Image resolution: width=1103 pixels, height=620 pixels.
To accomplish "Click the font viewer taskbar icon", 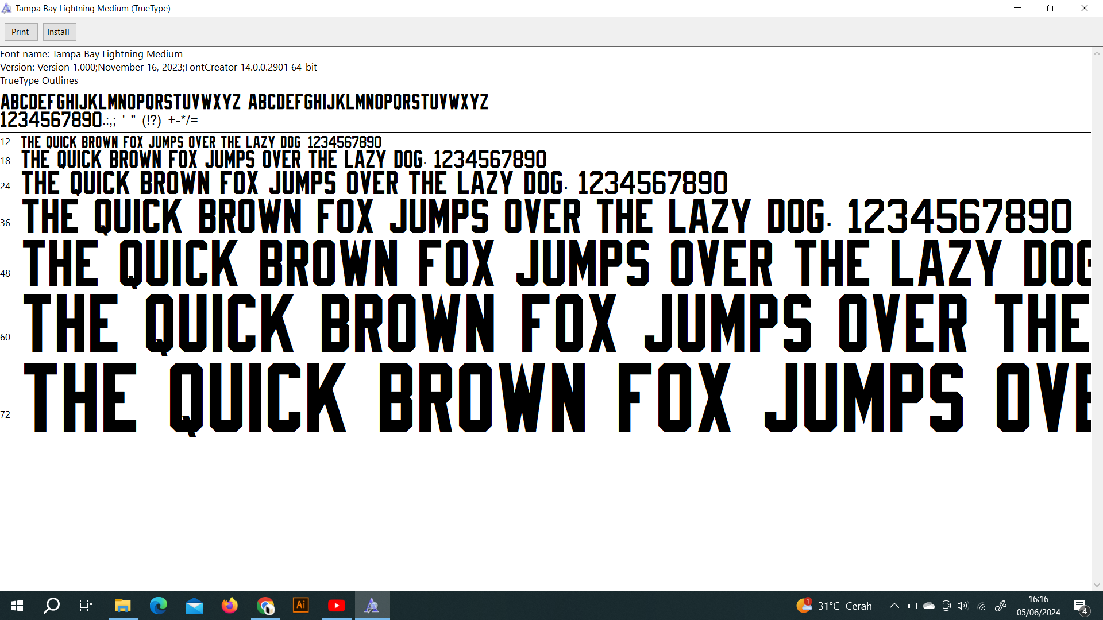I will 372,606.
